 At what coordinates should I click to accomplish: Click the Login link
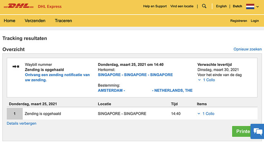click(x=255, y=21)
